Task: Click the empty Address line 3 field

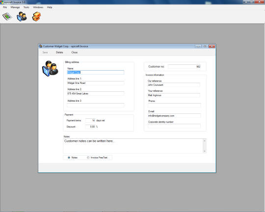Action: pyautogui.click(x=96, y=105)
